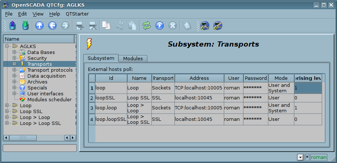Click the Id column header
This screenshot has height=163, width=337.
pos(111,78)
